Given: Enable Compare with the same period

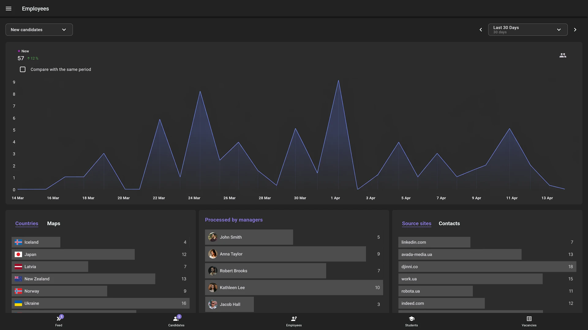Looking at the screenshot, I should [x=23, y=69].
